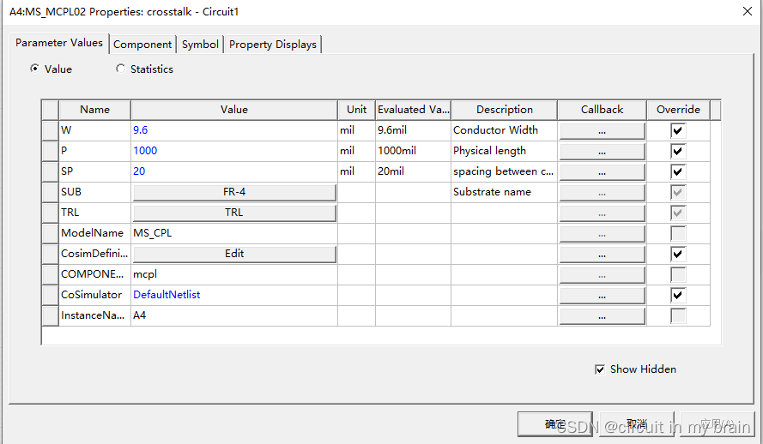
Task: Click the 确定 confirm button
Action: pos(554,424)
